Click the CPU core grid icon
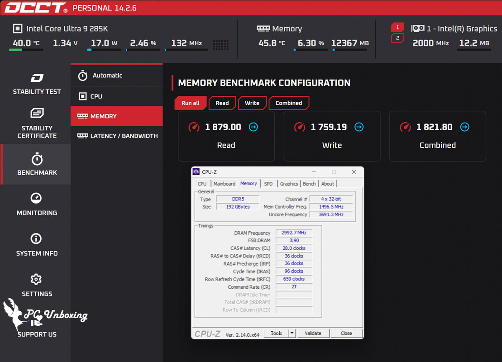This screenshot has height=362, width=502. tap(220, 45)
